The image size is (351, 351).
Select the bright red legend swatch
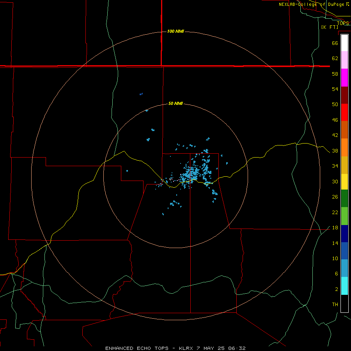pos(344,112)
